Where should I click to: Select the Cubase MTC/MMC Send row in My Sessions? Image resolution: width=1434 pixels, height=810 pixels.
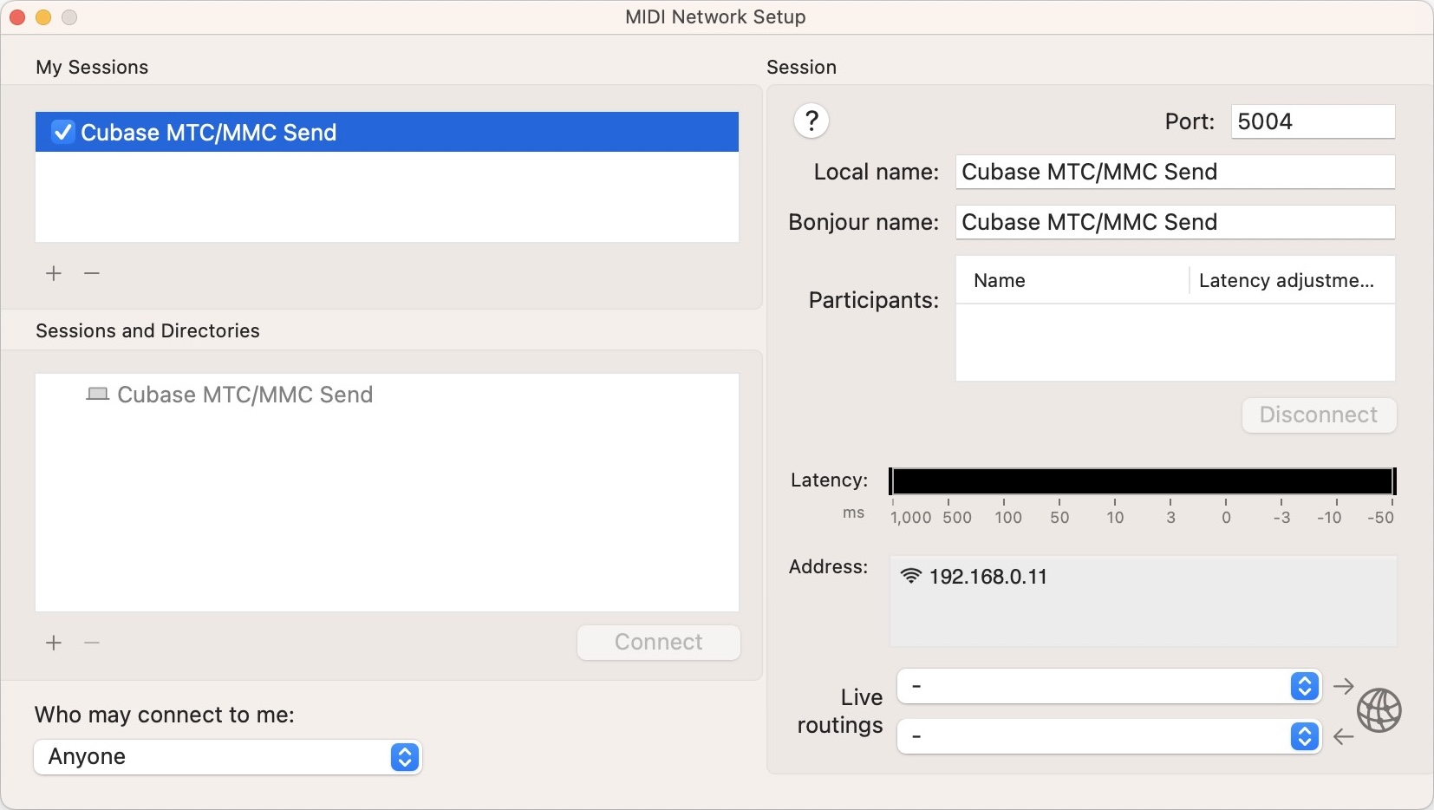tap(387, 132)
